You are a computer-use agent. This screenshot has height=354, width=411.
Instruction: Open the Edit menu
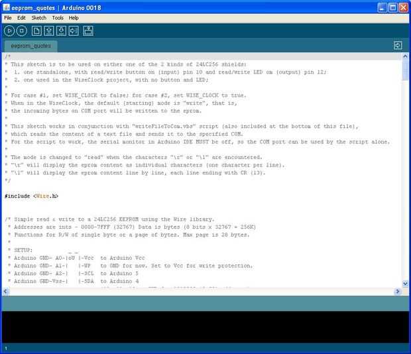click(21, 18)
